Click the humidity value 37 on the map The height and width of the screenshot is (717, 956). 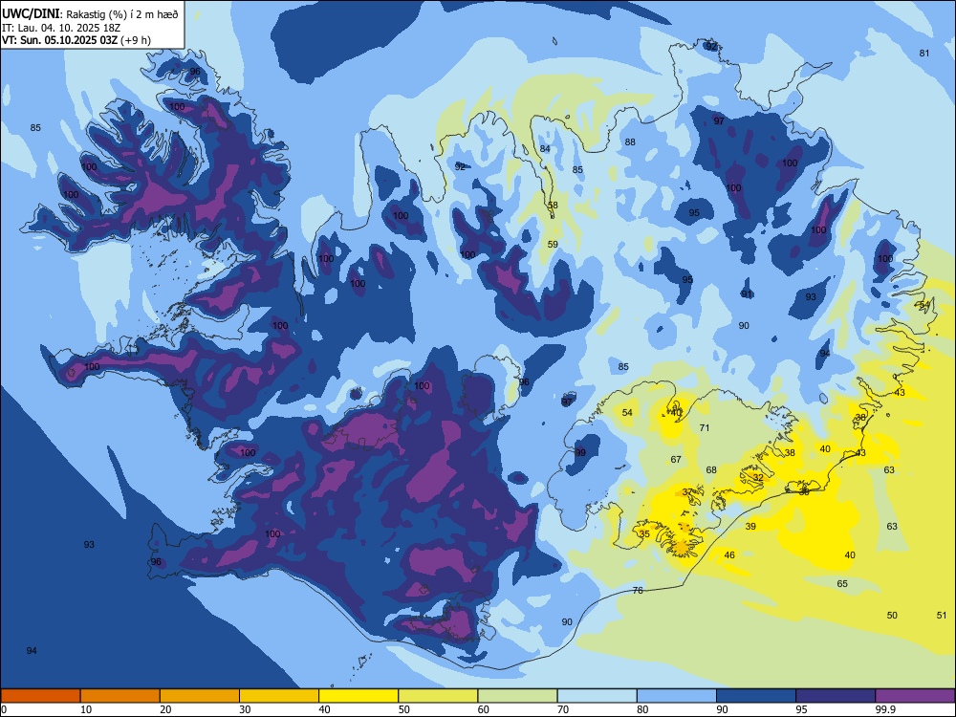(687, 492)
